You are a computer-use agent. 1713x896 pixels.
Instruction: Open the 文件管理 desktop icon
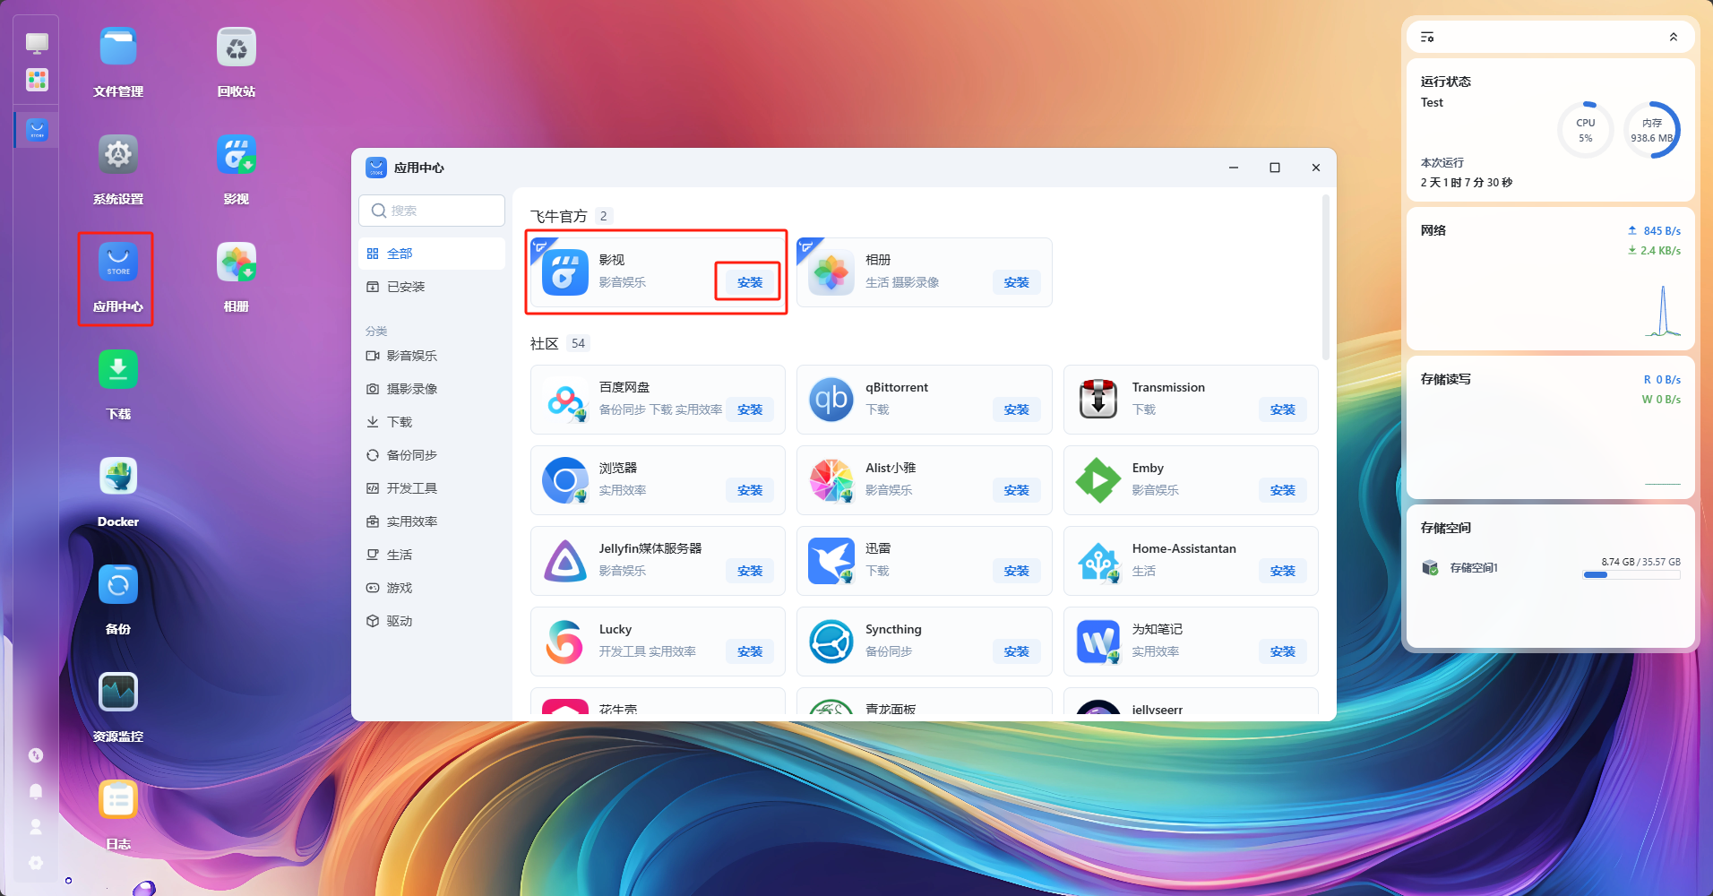[x=118, y=47]
